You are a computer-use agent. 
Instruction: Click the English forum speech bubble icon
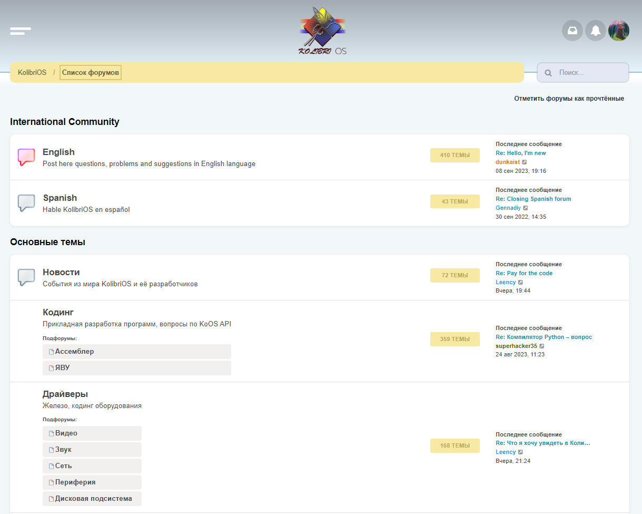26,157
